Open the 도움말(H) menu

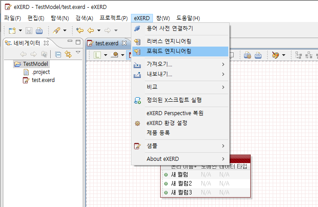(x=188, y=18)
